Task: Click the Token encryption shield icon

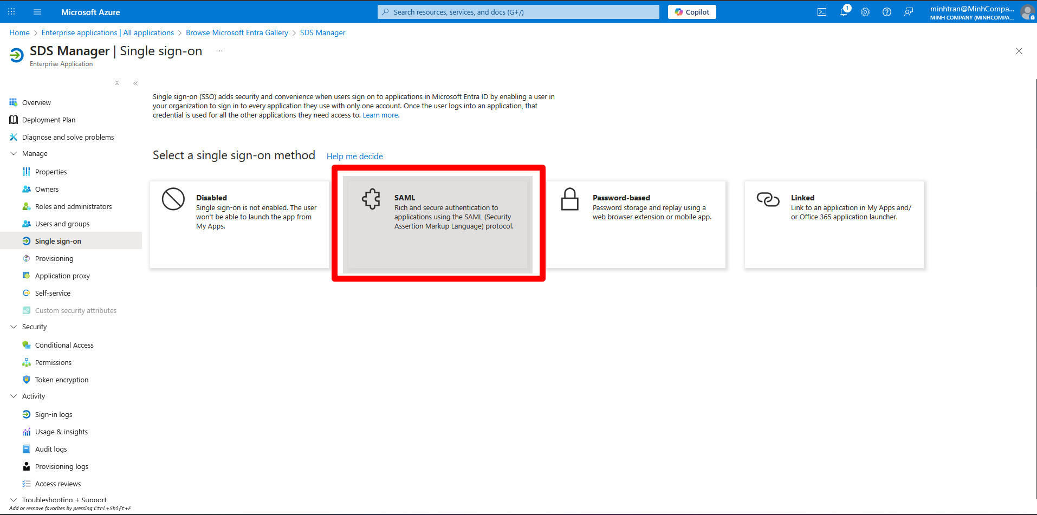Action: (x=27, y=380)
